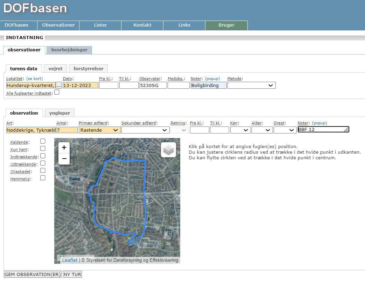Click the Observatør field with 5230SG

pos(153,86)
